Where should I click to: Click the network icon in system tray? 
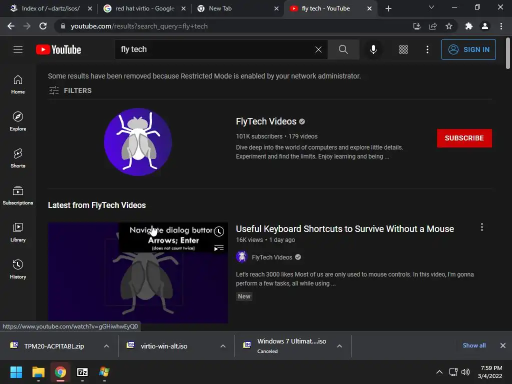[x=453, y=372]
